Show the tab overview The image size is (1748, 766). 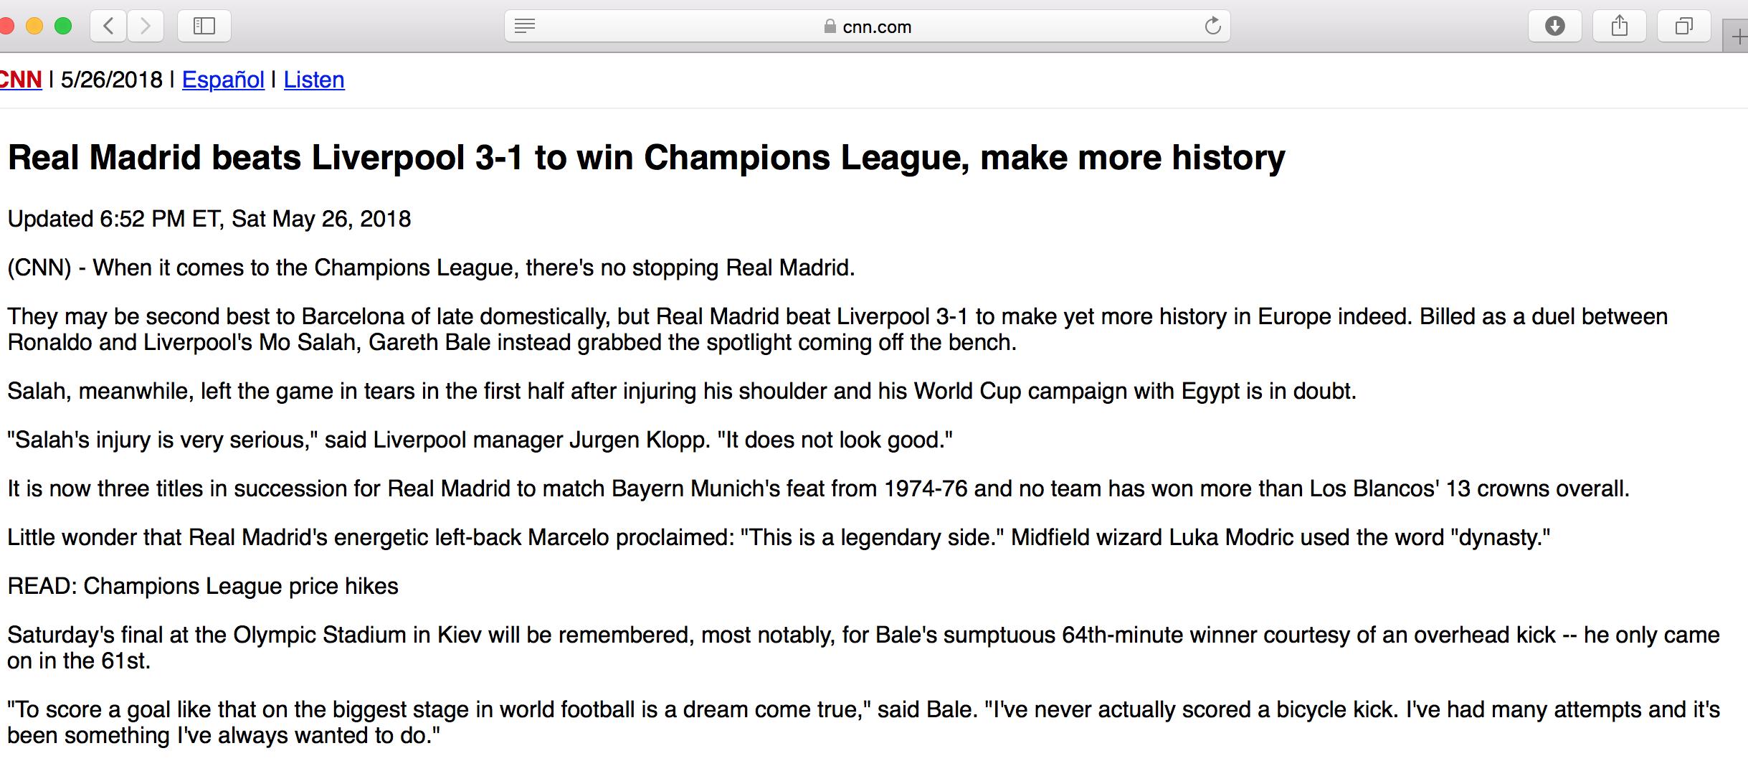coord(1683,27)
